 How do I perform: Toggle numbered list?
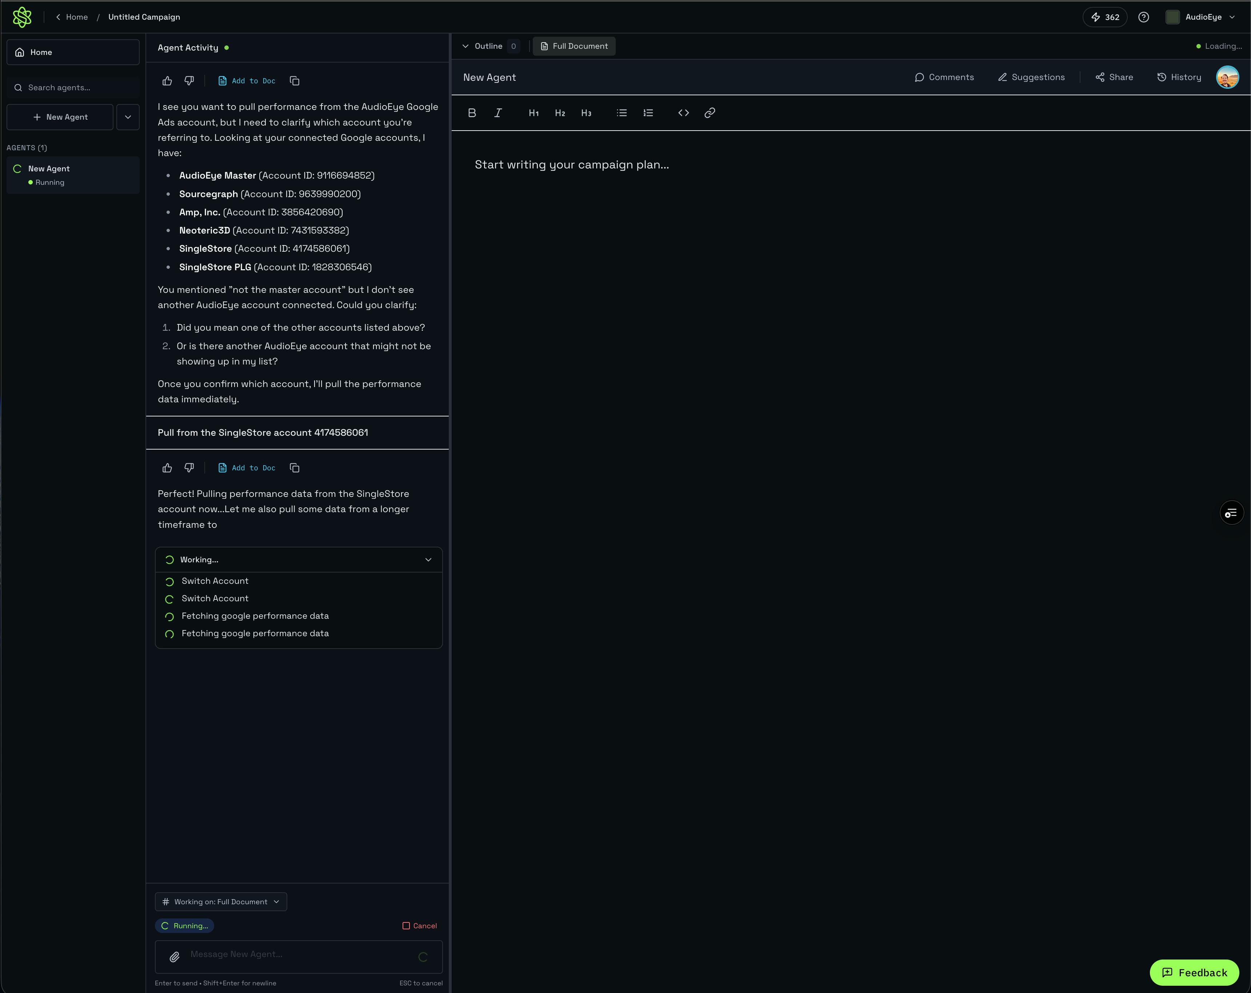[648, 113]
